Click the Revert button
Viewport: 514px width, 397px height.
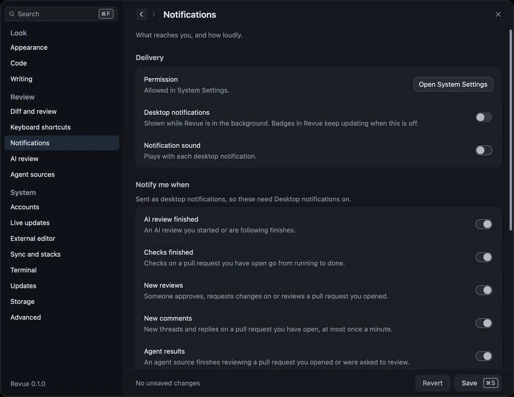point(433,383)
